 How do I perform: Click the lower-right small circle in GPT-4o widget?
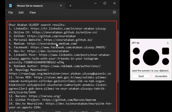click(165, 62)
